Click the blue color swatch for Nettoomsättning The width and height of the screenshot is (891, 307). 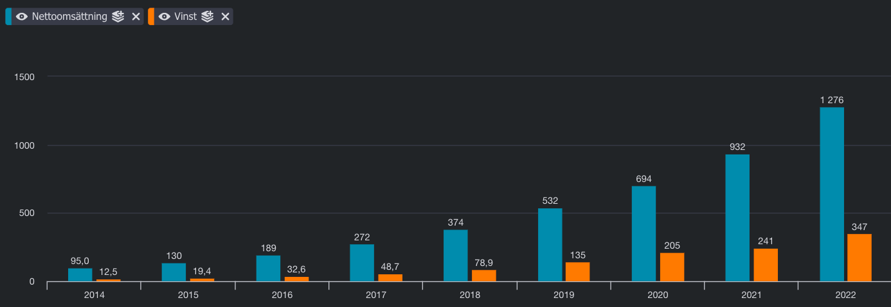(x=8, y=17)
